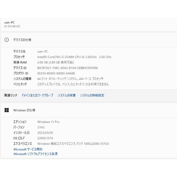Open システムの保護 link
The width and height of the screenshot is (177, 177).
click(66, 95)
